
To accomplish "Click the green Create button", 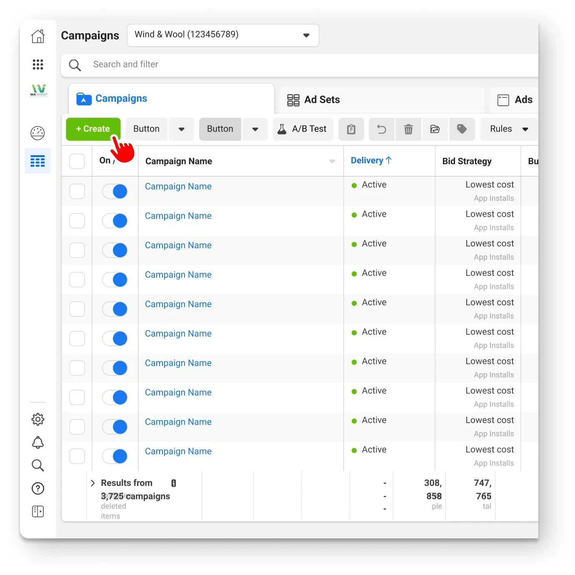I will pos(93,129).
